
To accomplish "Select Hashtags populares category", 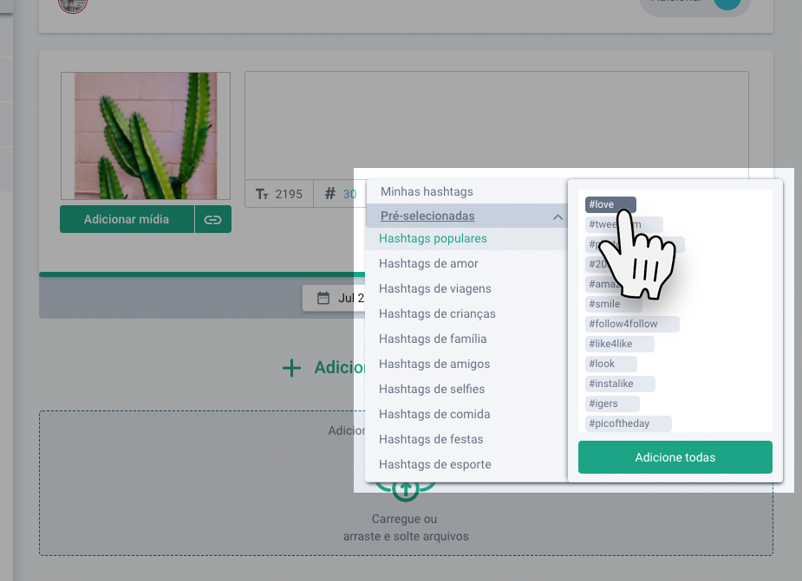I will pyautogui.click(x=433, y=238).
